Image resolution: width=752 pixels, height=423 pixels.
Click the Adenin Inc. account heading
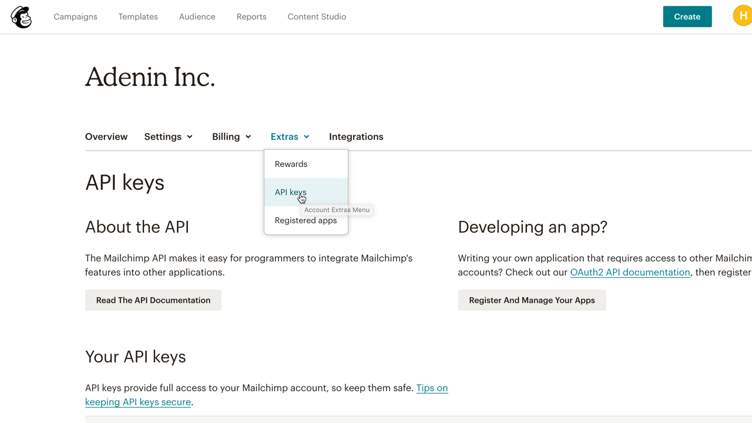click(150, 77)
